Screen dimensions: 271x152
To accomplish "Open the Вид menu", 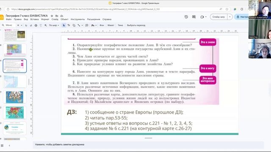I will click(x=26, y=19).
